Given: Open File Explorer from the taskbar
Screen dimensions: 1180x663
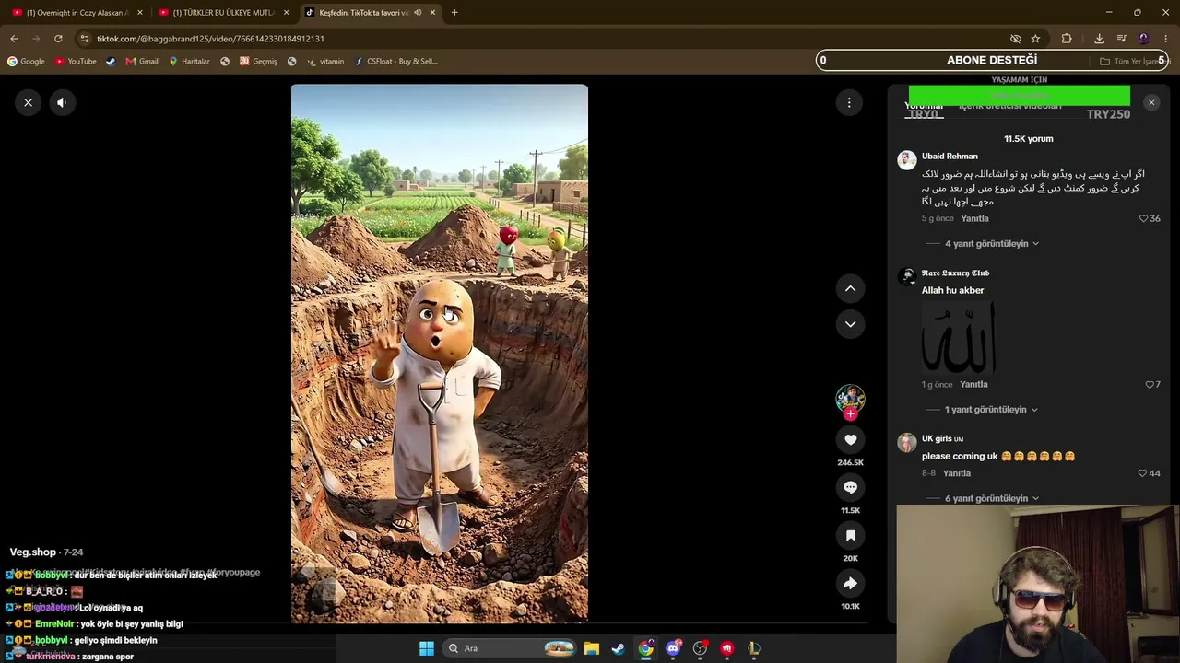Looking at the screenshot, I should tap(591, 648).
